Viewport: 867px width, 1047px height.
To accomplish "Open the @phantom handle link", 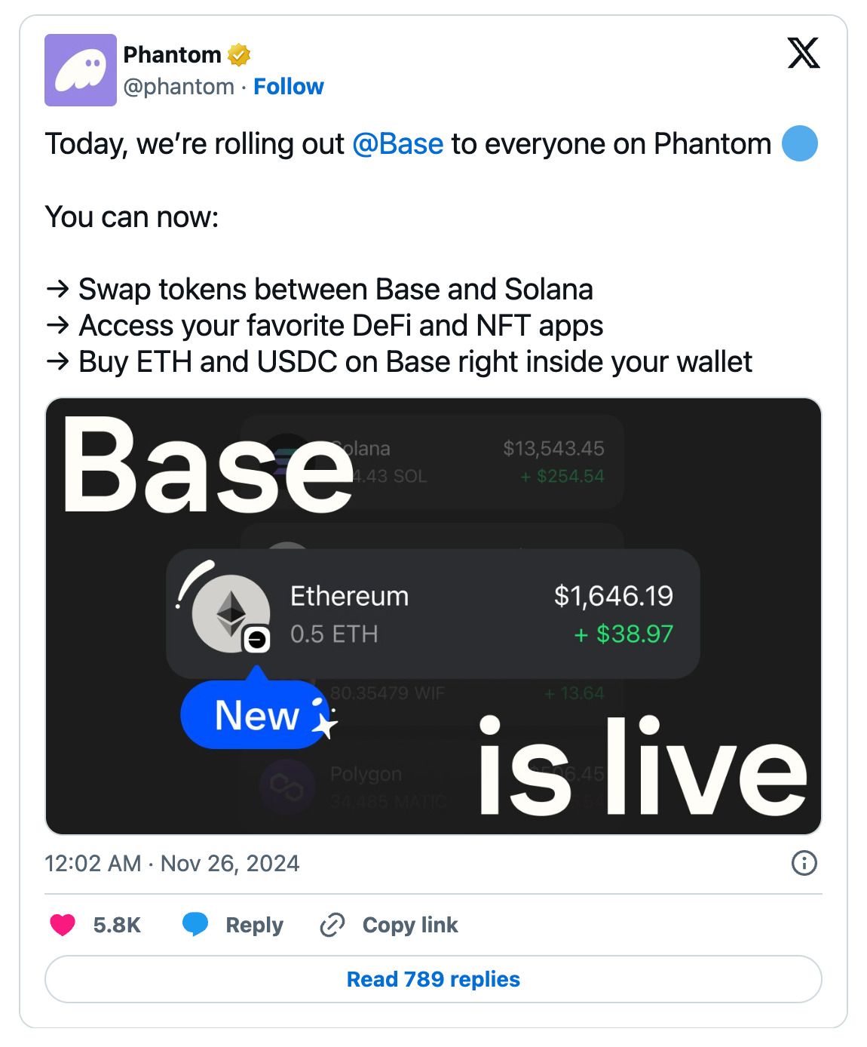I will click(x=179, y=87).
